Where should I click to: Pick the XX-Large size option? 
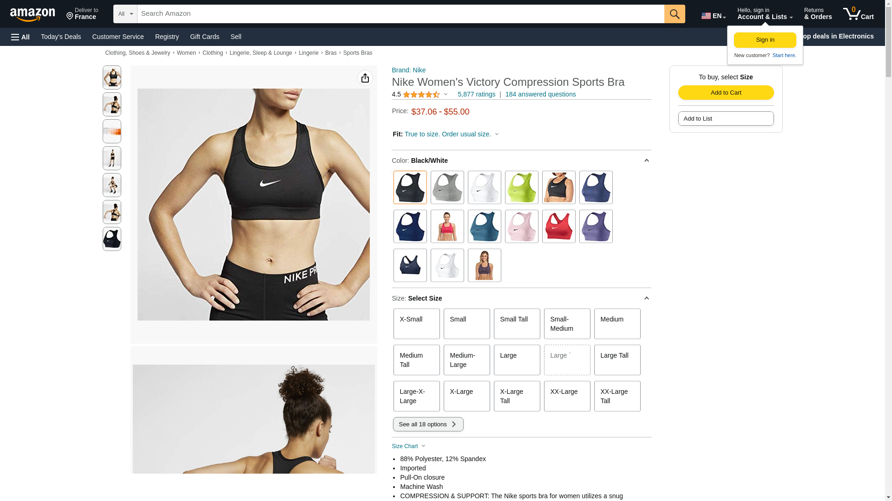click(567, 396)
